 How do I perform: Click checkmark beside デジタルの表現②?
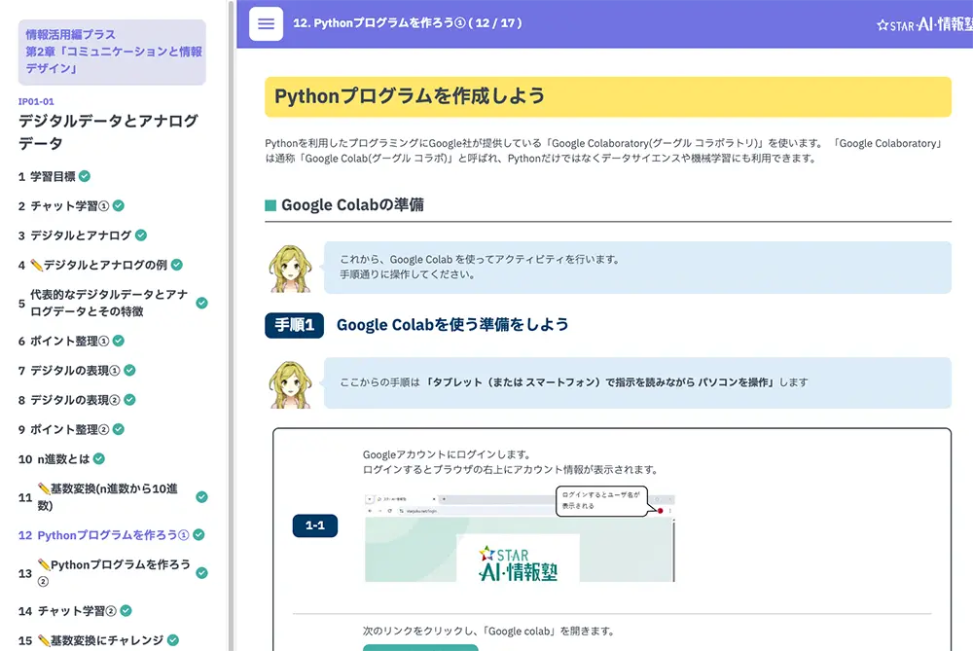129,400
